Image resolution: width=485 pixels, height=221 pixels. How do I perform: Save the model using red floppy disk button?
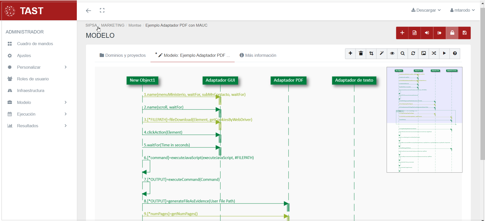[x=464, y=33]
